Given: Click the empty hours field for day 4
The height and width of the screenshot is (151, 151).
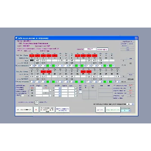Looking at the screenshot, I should point(49,60).
